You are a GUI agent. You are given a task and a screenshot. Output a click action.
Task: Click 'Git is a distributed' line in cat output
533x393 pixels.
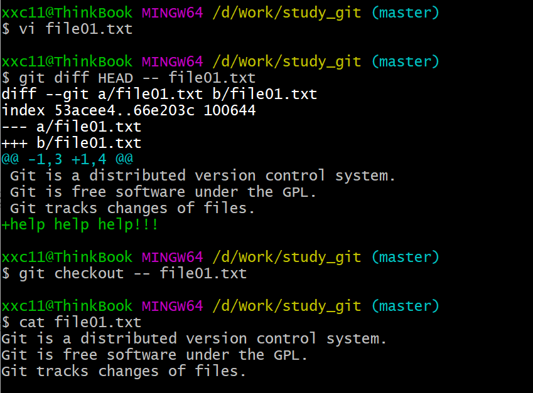193,338
